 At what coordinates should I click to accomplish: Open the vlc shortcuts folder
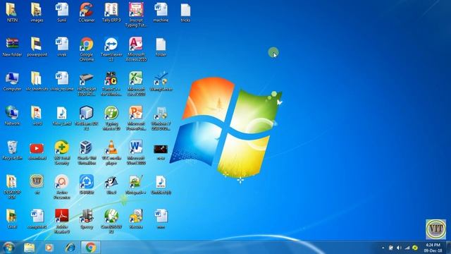(37, 81)
